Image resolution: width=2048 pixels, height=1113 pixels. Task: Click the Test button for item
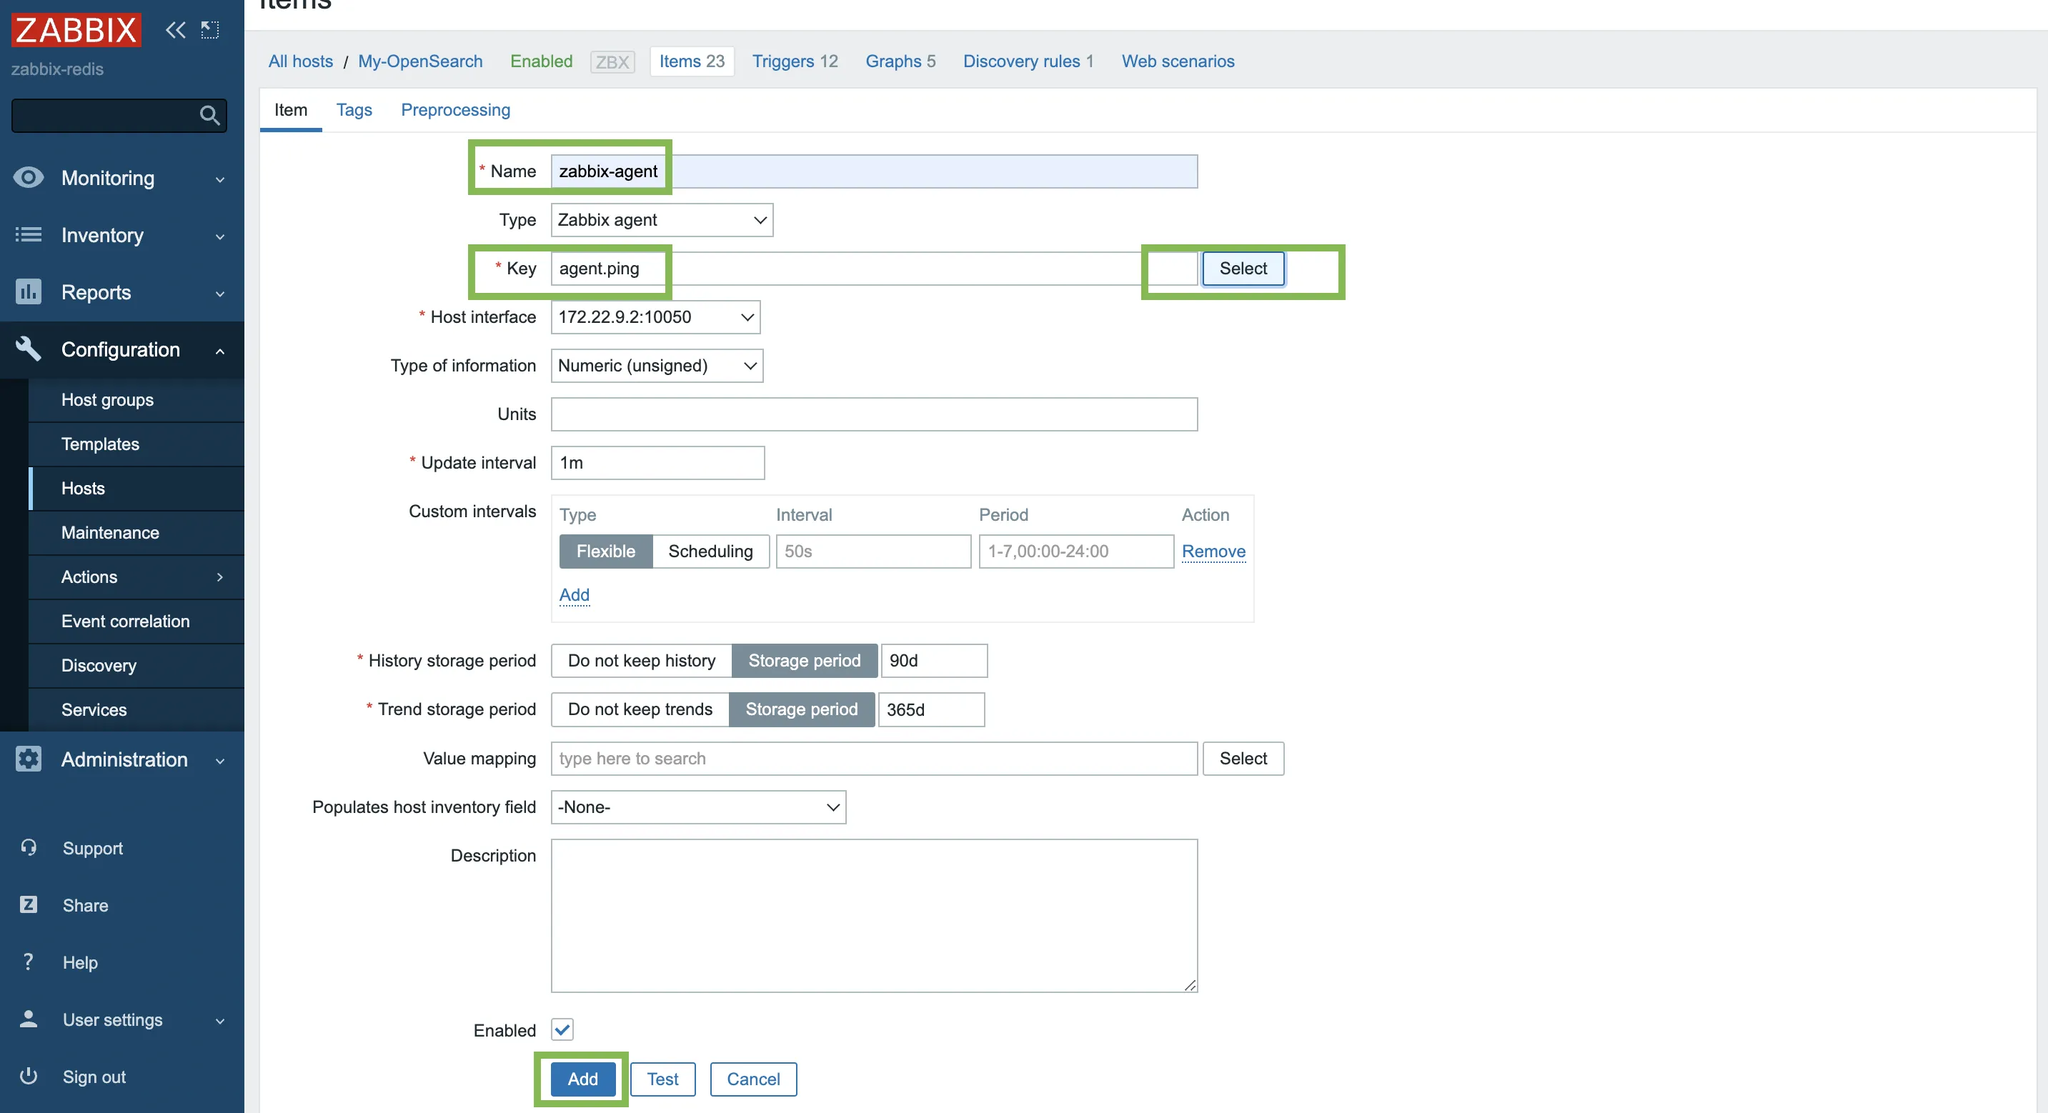(x=665, y=1079)
